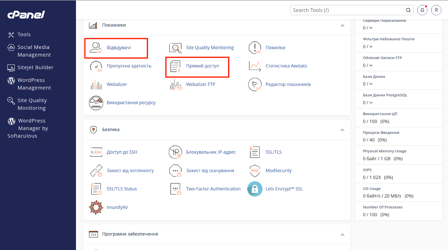Viewport: 448px width, 250px height.
Task: Click the Блокувальник IP-адрес icon
Action: 175,152
